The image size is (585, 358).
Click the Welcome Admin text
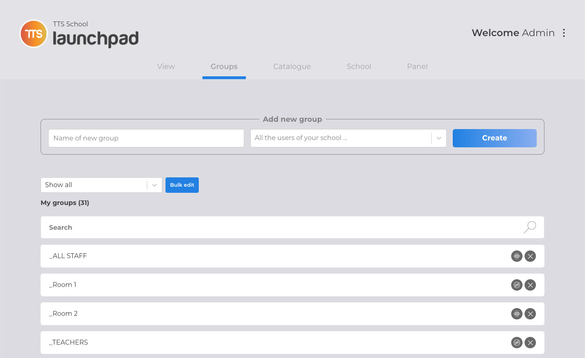513,33
